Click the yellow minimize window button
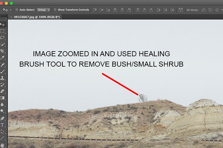 coord(6,3)
